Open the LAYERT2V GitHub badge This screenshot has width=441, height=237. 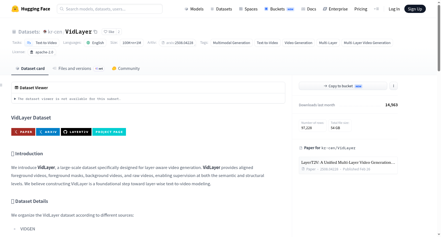pos(76,132)
